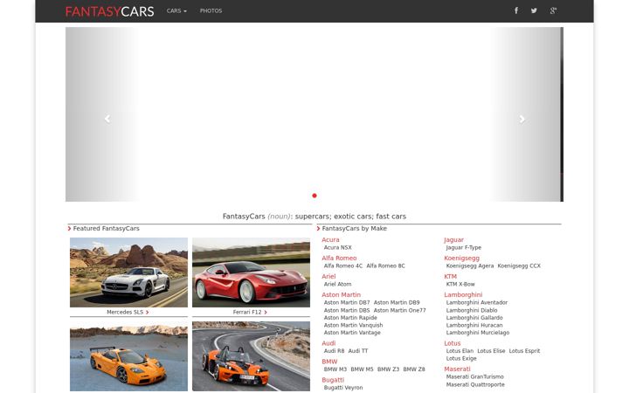Expand the Cars dropdown menu

pyautogui.click(x=176, y=10)
